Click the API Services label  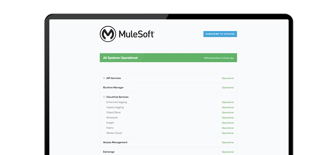pos(113,78)
